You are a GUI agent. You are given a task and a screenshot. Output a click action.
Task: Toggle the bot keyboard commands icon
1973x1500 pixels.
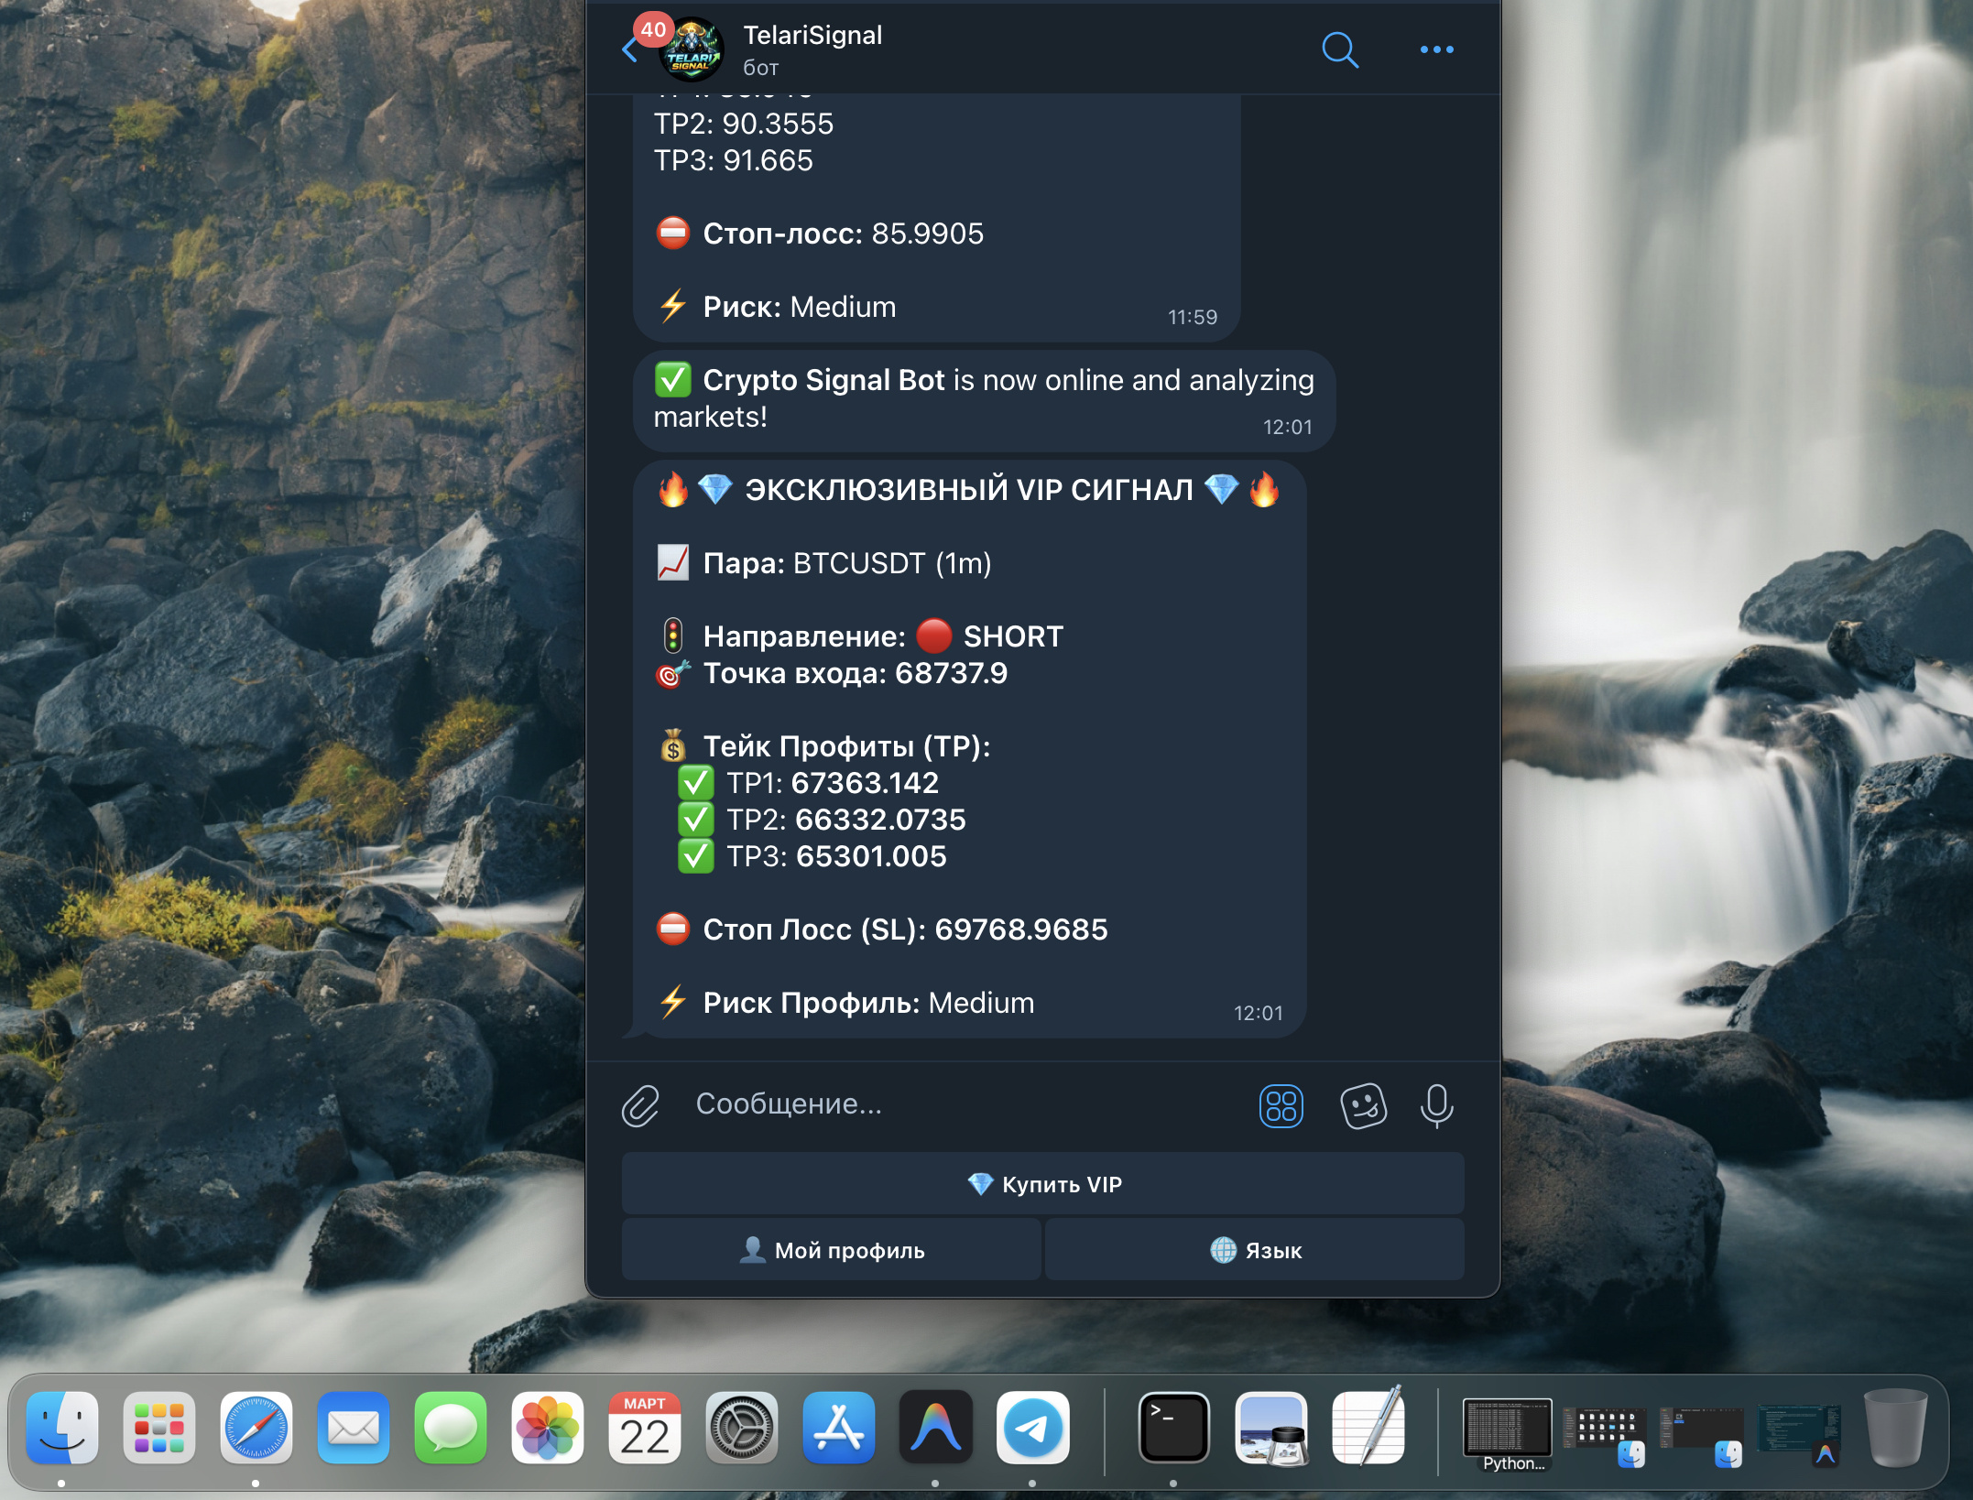[x=1281, y=1105]
